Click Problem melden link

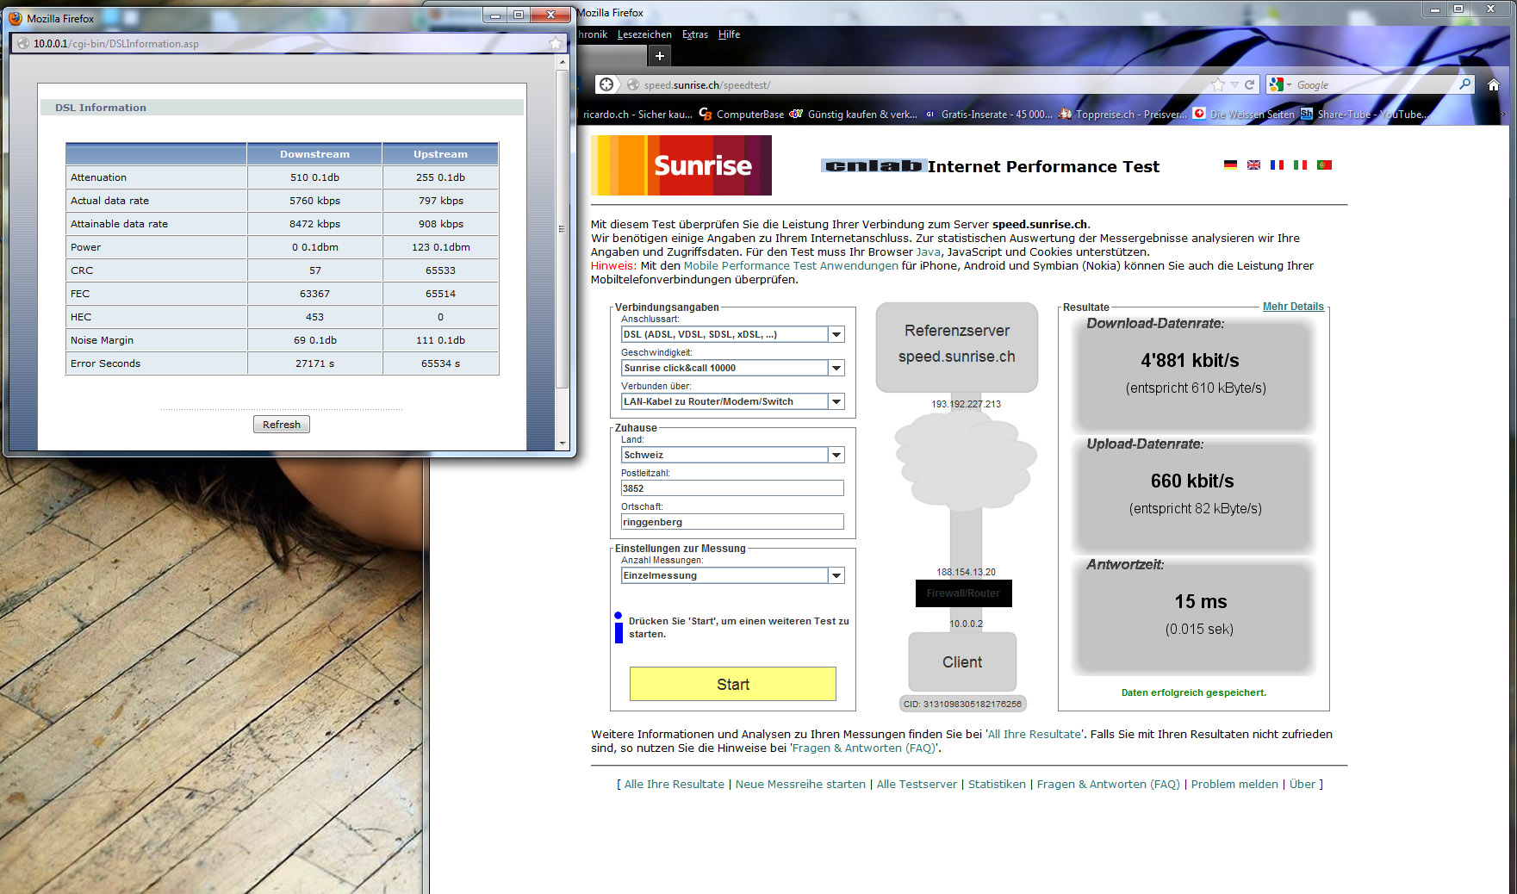(1234, 785)
